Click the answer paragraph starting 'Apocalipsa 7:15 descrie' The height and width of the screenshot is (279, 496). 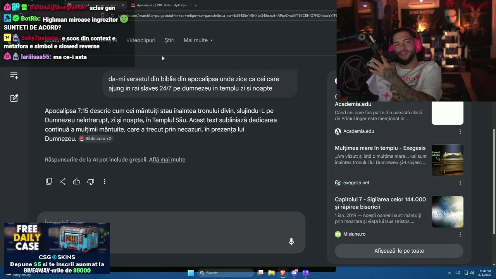(x=161, y=125)
